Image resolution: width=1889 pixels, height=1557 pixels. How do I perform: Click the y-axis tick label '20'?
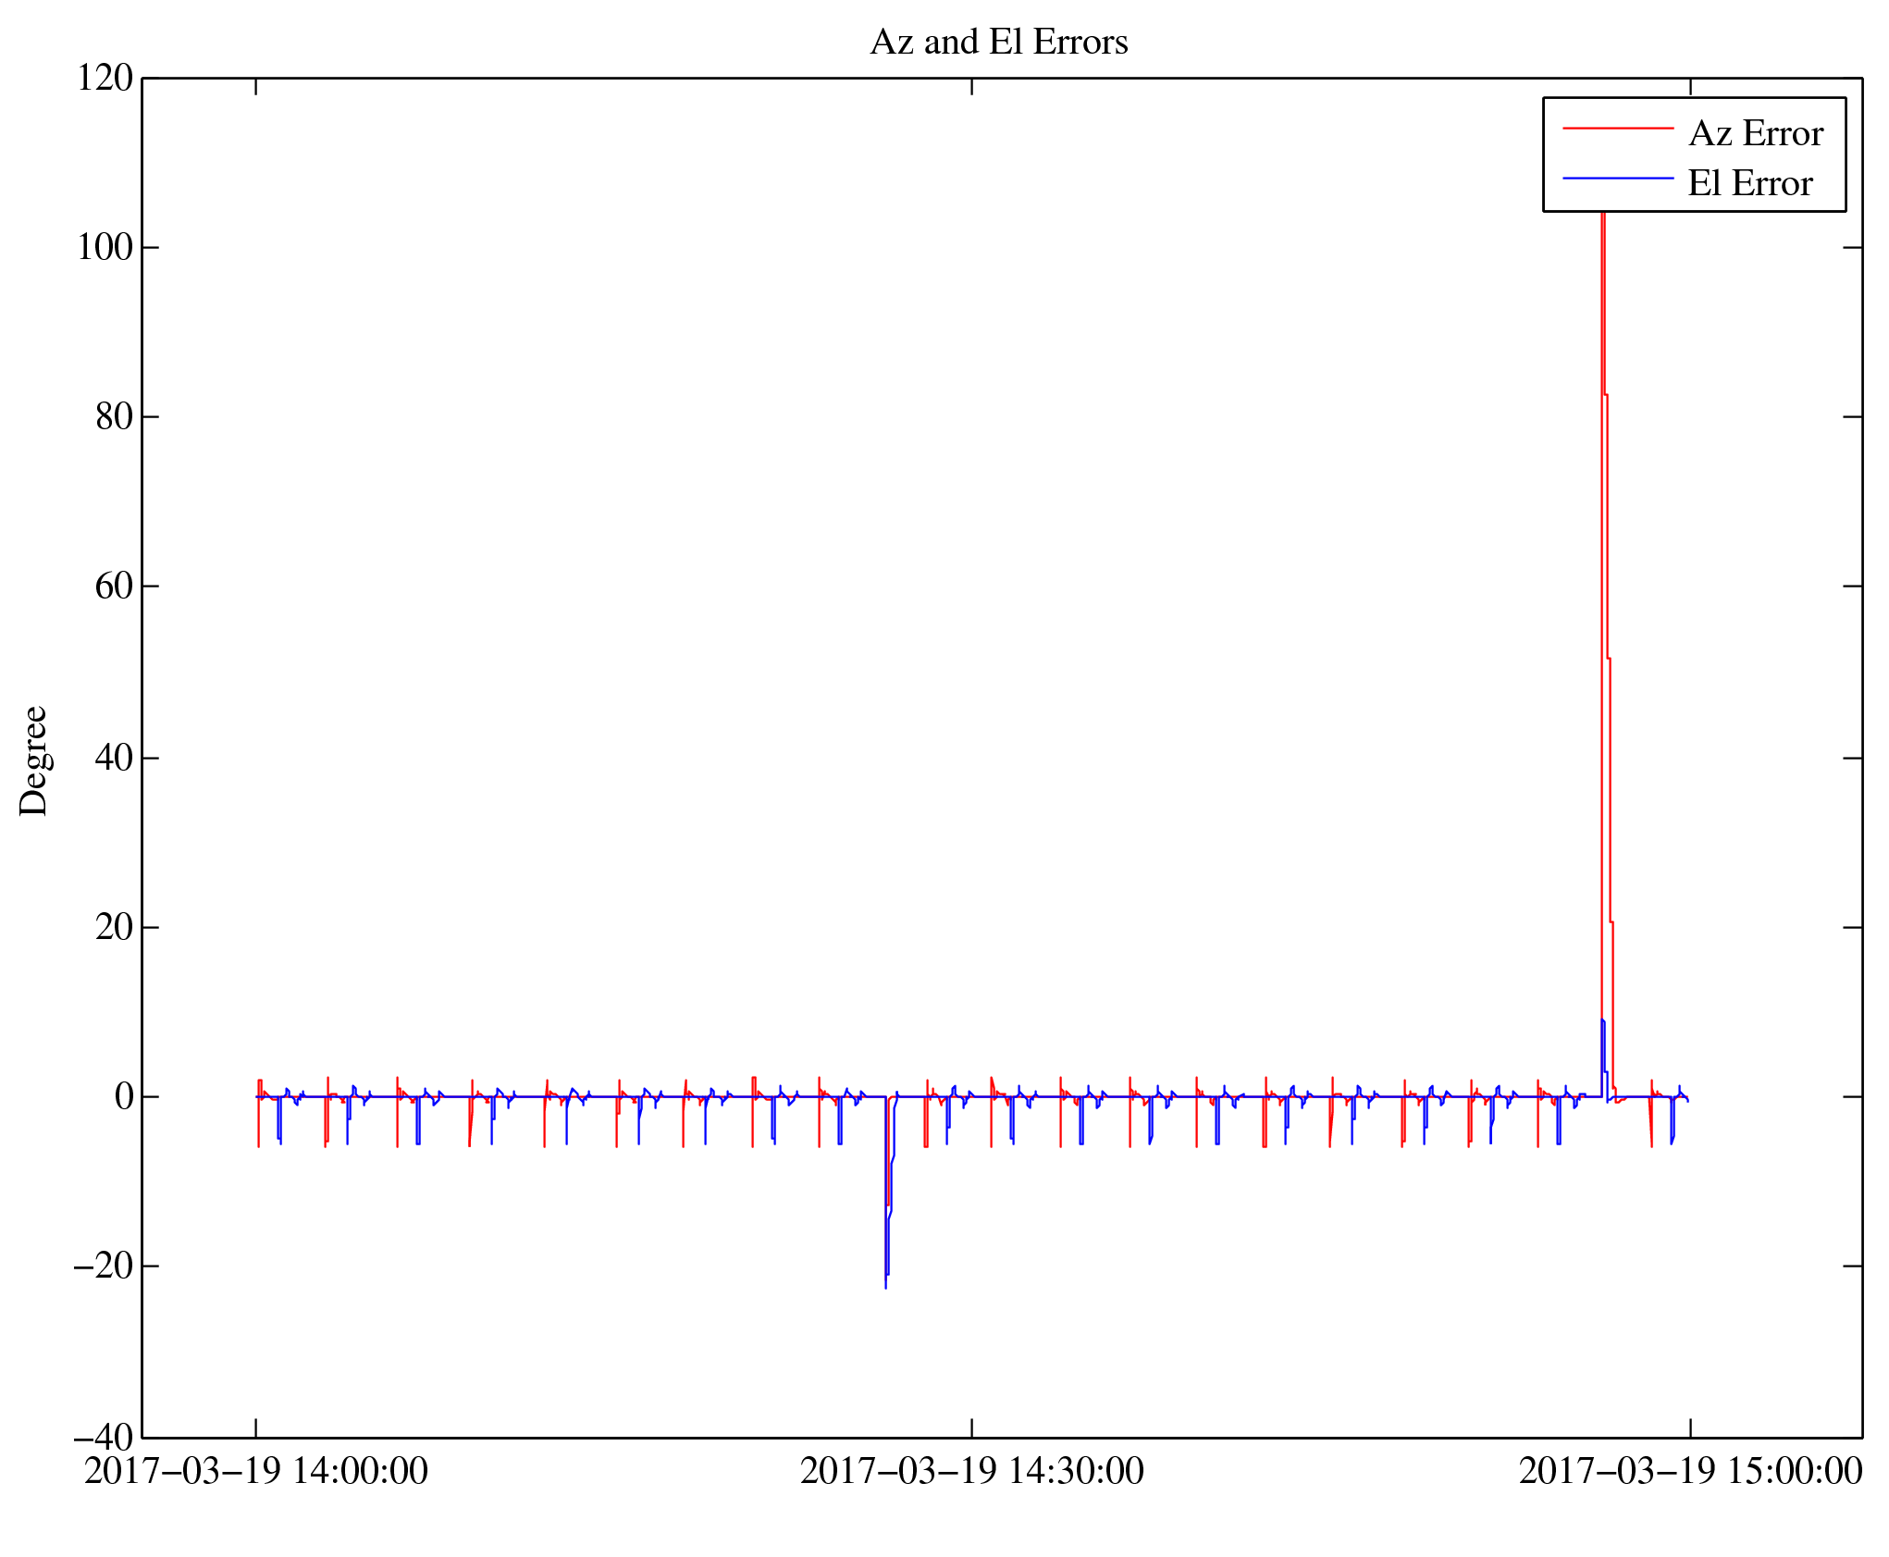coord(115,927)
